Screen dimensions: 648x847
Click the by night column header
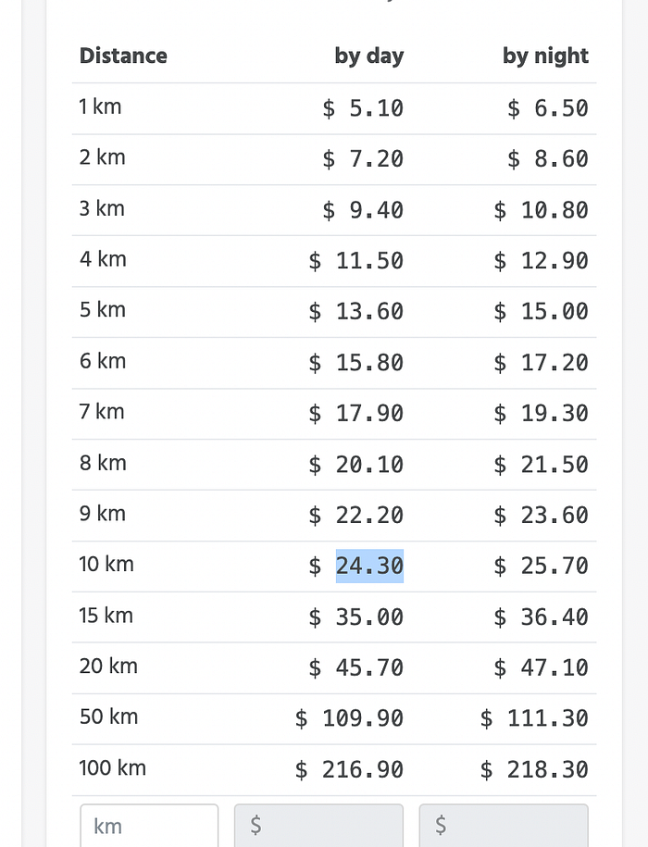click(545, 56)
